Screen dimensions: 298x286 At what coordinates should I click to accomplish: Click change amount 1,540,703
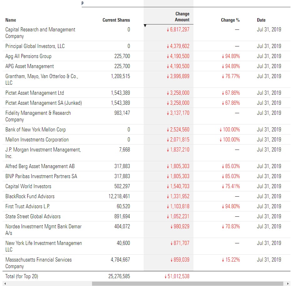click(178, 186)
